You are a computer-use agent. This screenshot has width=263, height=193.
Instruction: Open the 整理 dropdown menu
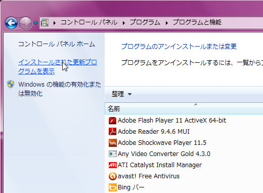[x=121, y=94]
